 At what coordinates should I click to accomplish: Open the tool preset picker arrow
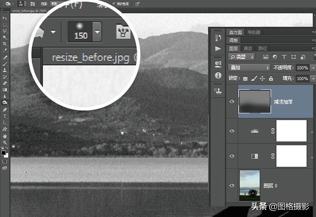13,4
